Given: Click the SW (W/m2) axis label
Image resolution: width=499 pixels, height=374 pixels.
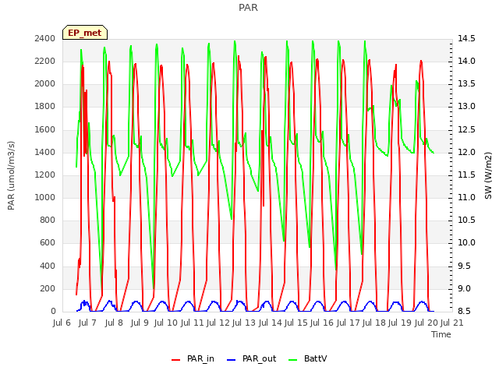Looking at the screenshot, I should coord(488,175).
